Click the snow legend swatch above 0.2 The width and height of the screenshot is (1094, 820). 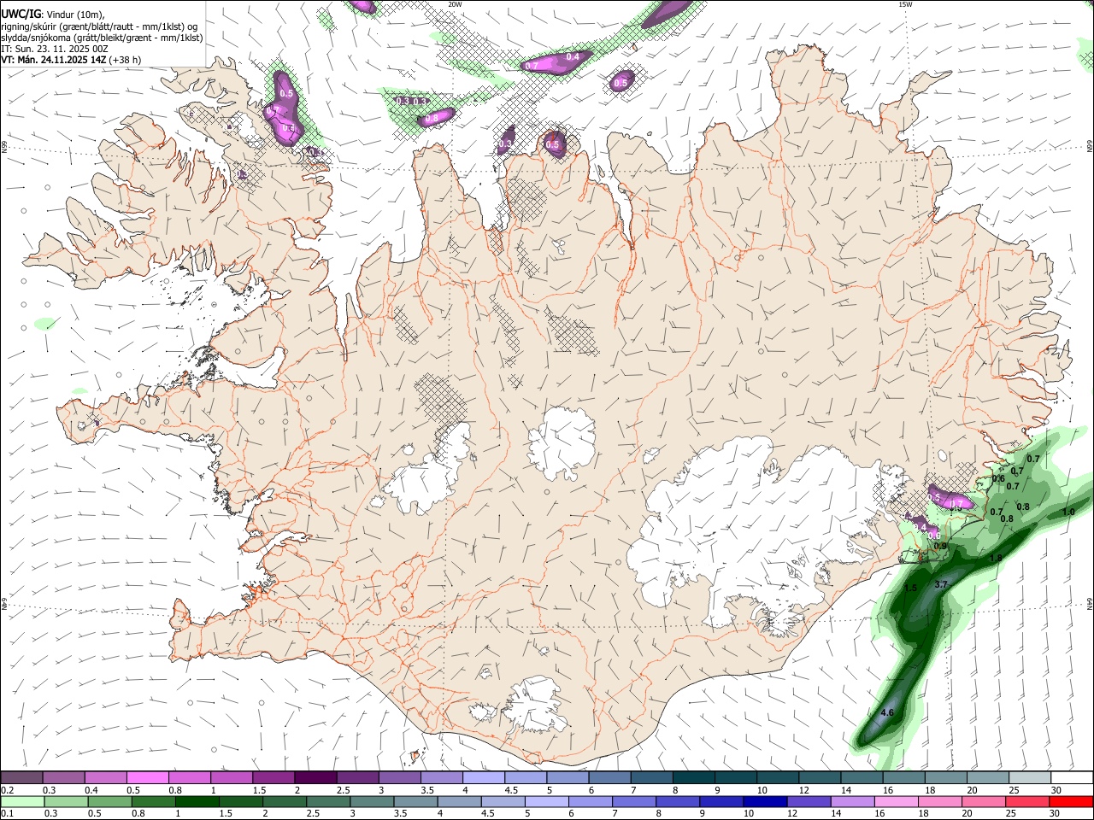coord(21,777)
